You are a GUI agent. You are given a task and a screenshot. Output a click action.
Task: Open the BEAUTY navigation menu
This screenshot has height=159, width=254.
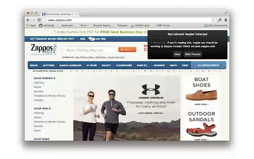tap(106, 65)
